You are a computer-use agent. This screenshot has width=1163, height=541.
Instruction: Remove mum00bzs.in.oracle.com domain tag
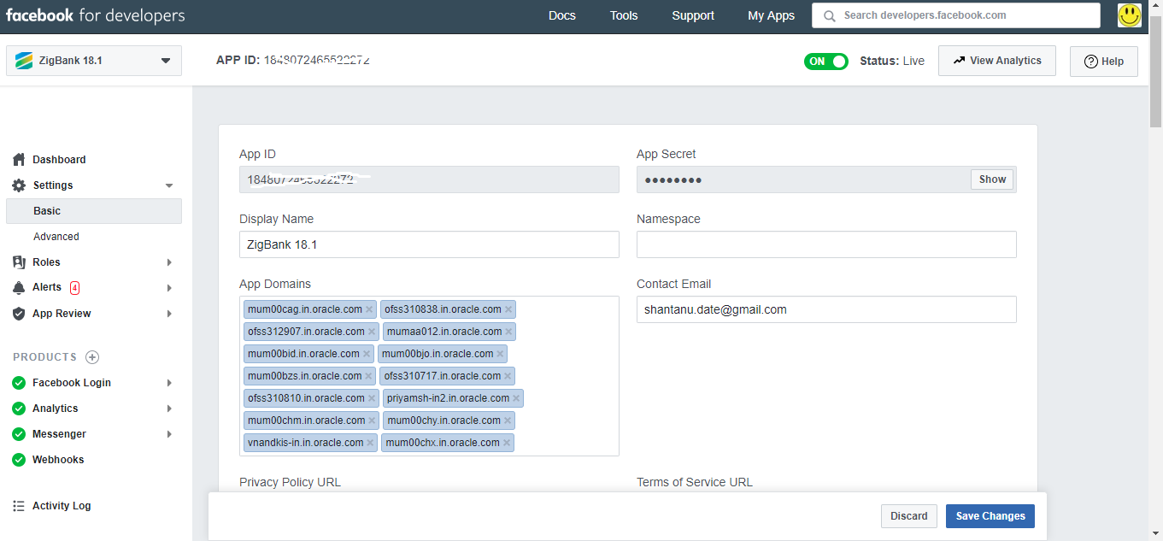click(x=368, y=376)
